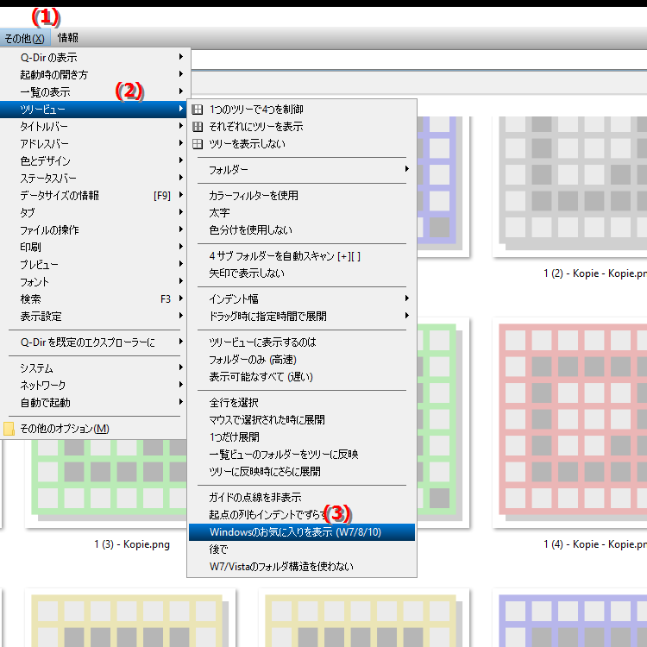Expand Q-Dir の表示 submenu
The width and height of the screenshot is (647, 647).
[94, 57]
